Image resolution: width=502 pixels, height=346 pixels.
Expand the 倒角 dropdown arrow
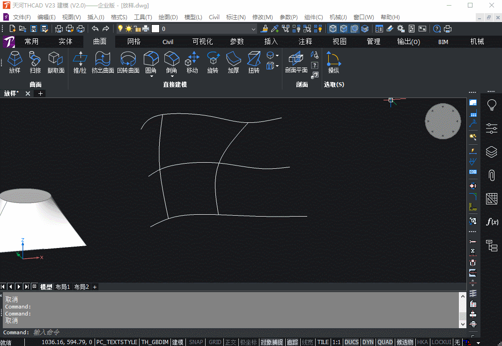pos(172,76)
